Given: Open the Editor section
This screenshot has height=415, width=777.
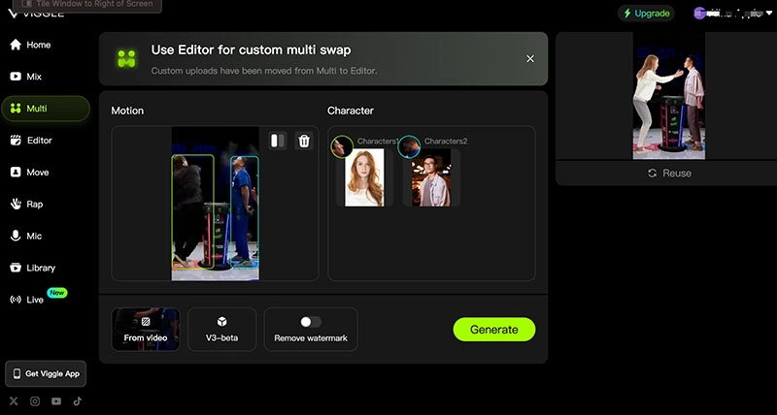Looking at the screenshot, I should click(31, 141).
